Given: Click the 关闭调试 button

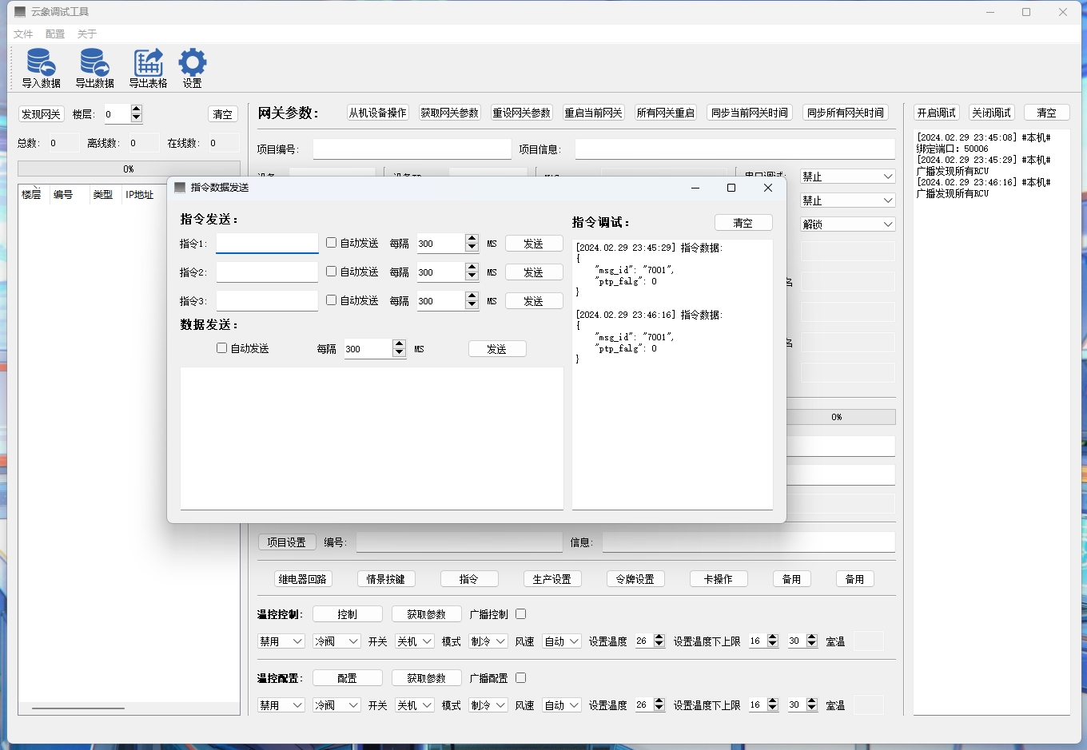Looking at the screenshot, I should click(991, 113).
